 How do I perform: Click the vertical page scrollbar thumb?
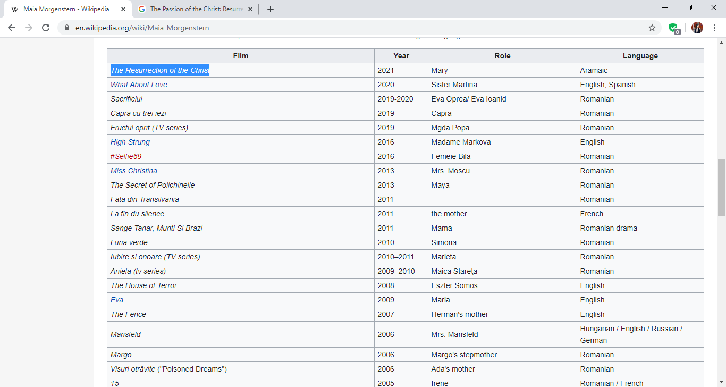(x=721, y=187)
